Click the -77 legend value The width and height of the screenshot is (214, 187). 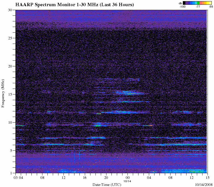pos(198,6)
